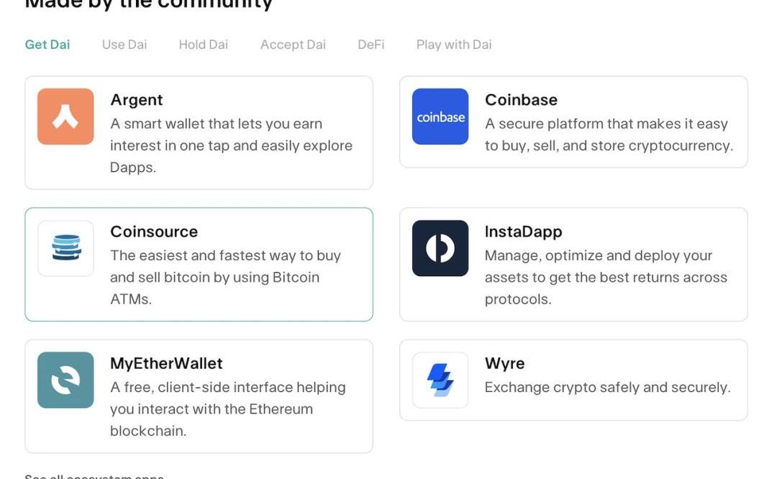Click the Coinbase heading
Screen dimensions: 777x479
521,100
